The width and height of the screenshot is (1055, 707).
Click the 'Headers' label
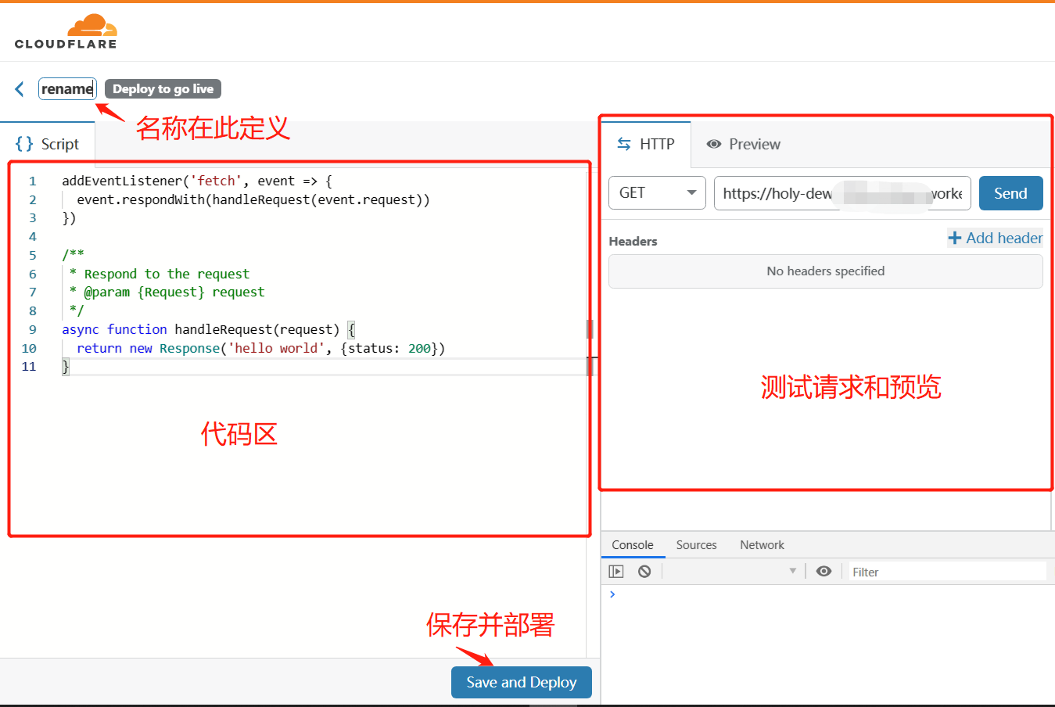coord(633,241)
